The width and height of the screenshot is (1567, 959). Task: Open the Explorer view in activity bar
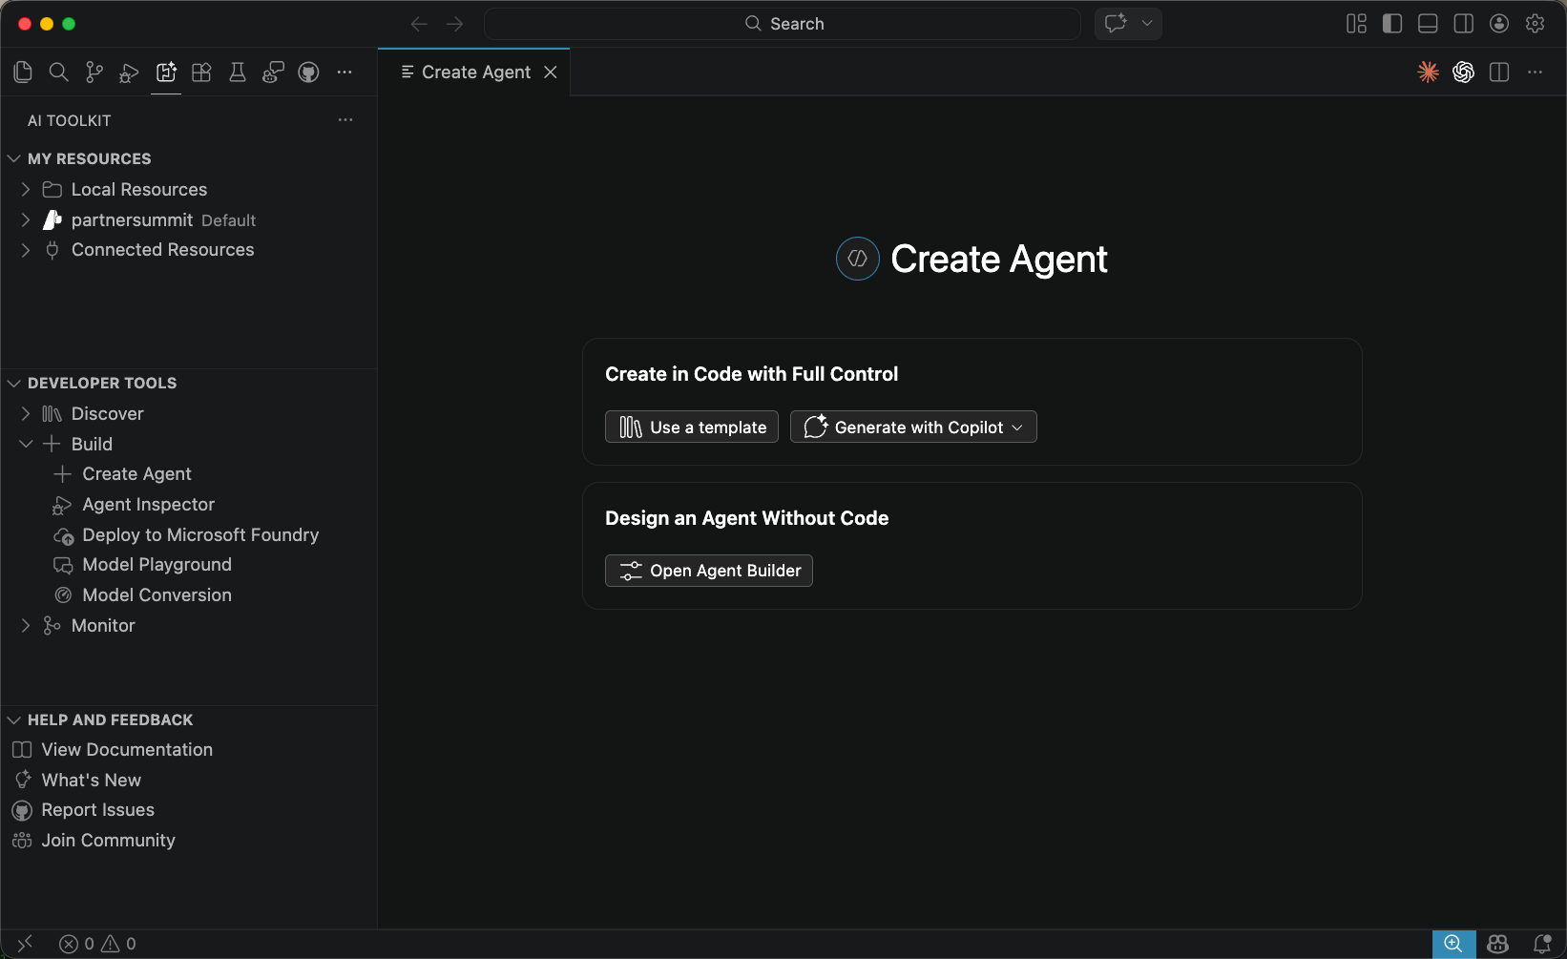pyautogui.click(x=23, y=73)
